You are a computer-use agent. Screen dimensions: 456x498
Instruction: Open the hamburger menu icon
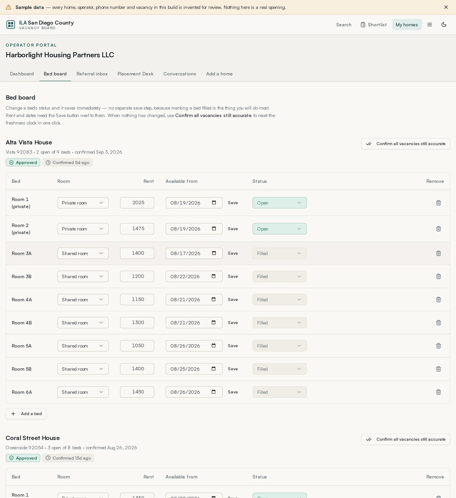430,25
